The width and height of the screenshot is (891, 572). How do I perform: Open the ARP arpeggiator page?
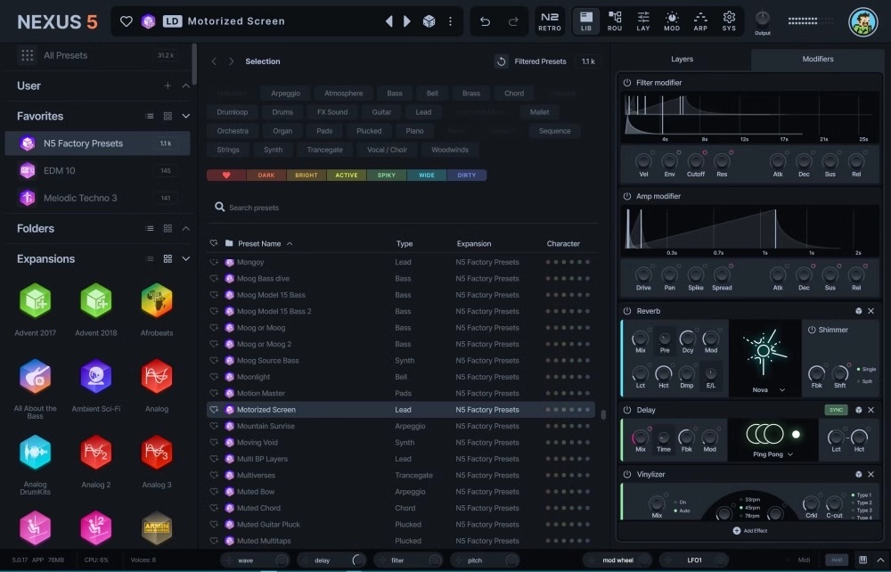pos(700,20)
